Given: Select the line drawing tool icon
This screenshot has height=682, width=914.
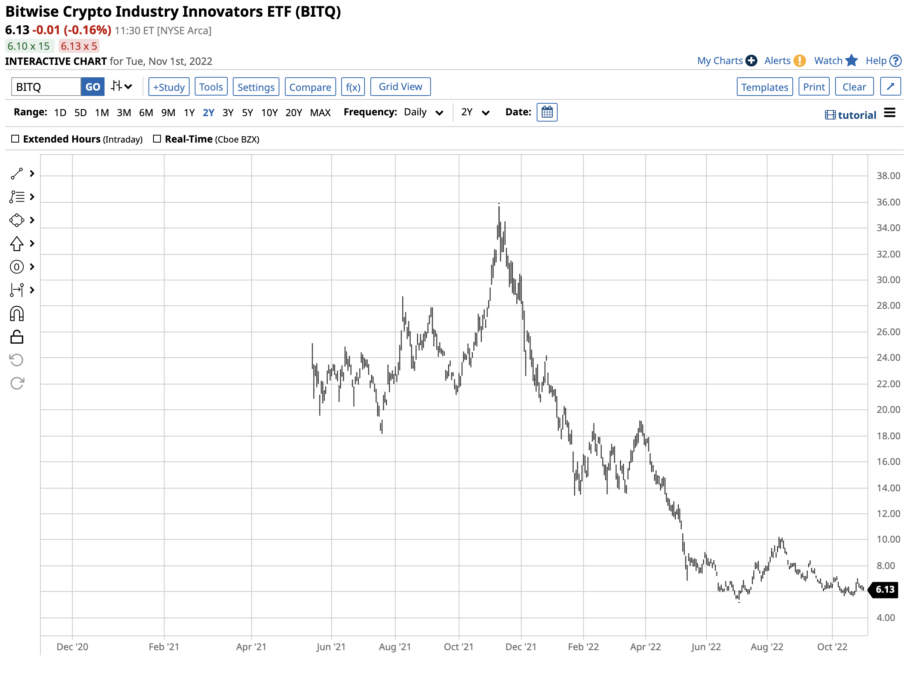Looking at the screenshot, I should 17,174.
